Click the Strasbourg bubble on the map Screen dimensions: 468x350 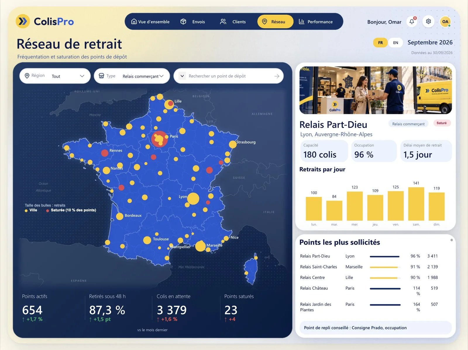coord(233,144)
